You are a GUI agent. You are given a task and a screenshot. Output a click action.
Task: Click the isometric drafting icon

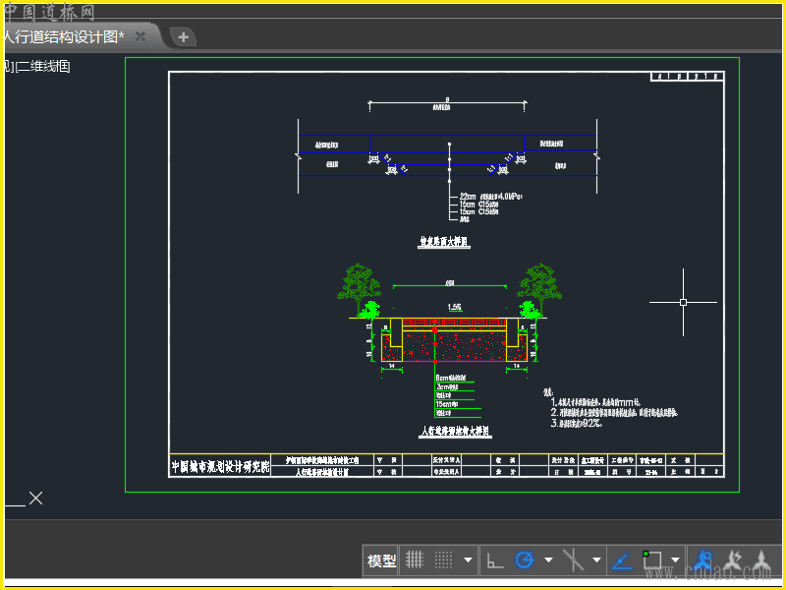pyautogui.click(x=573, y=560)
